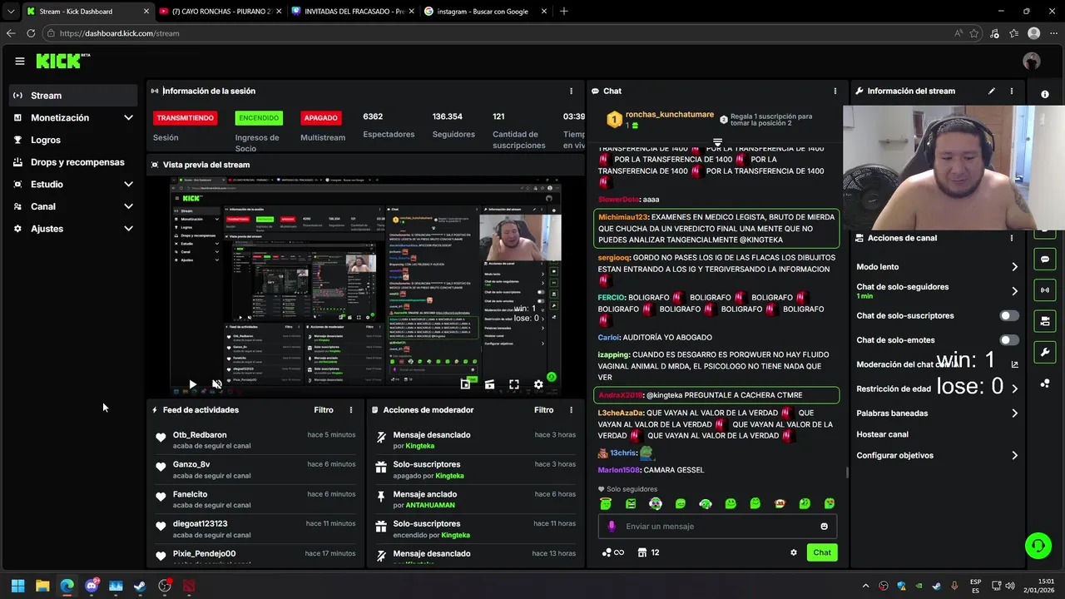Viewport: 1065px width, 599px height.
Task: Click the APAGADO multistream badge
Action: 320,118
